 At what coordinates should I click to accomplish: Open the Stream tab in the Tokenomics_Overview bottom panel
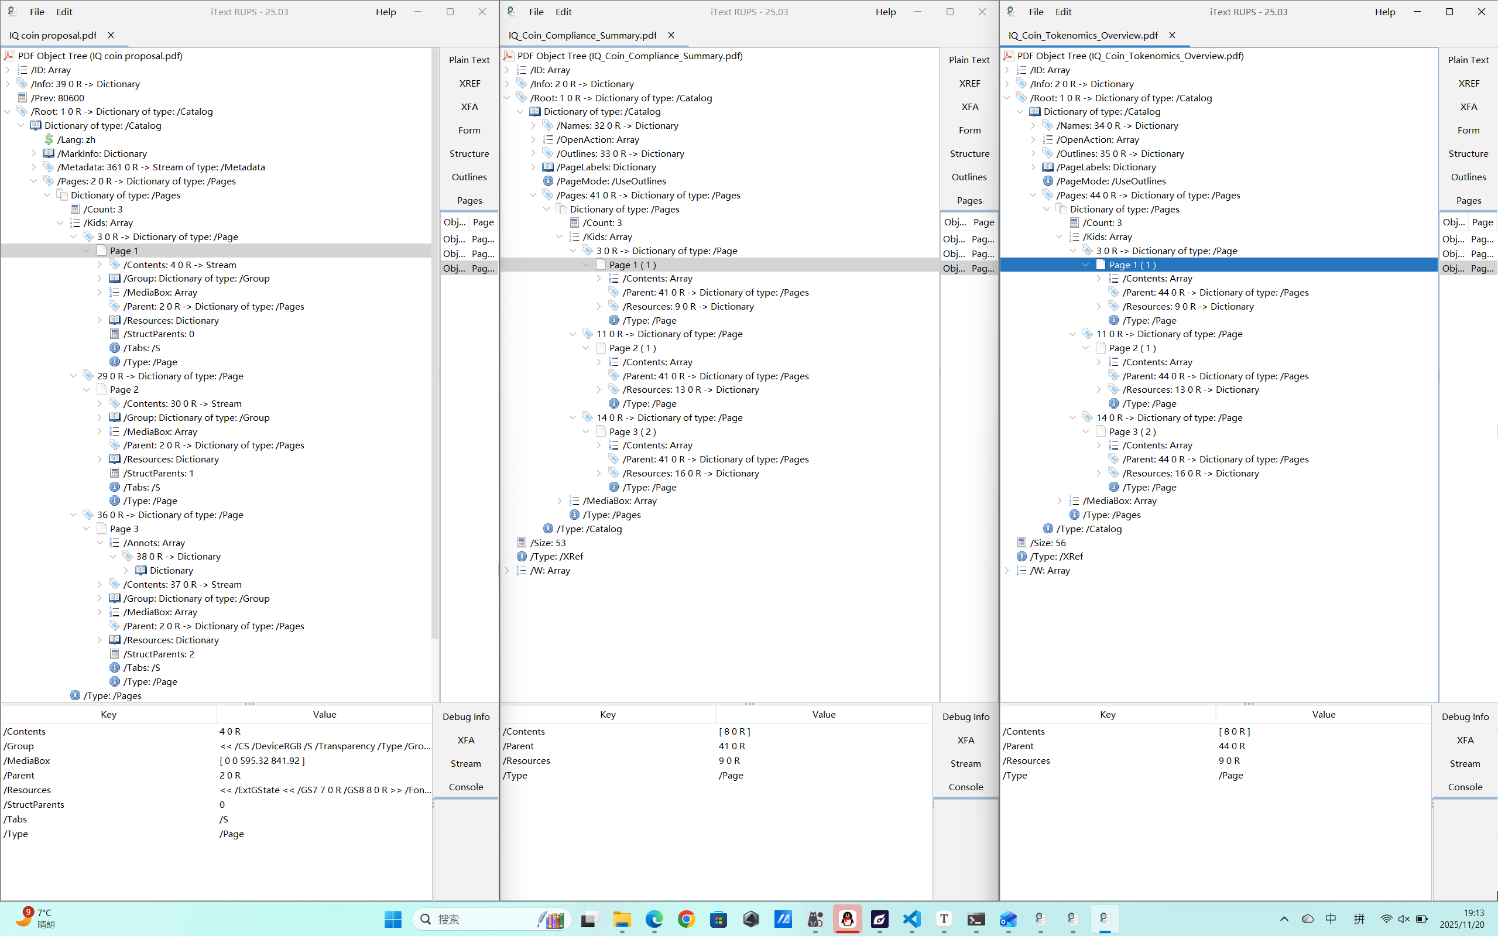click(1465, 763)
